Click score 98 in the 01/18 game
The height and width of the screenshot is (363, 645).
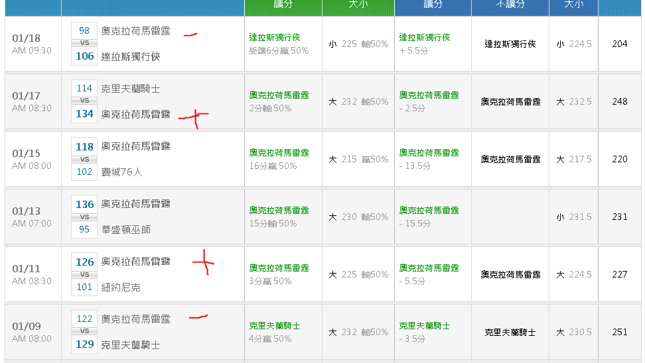point(84,30)
